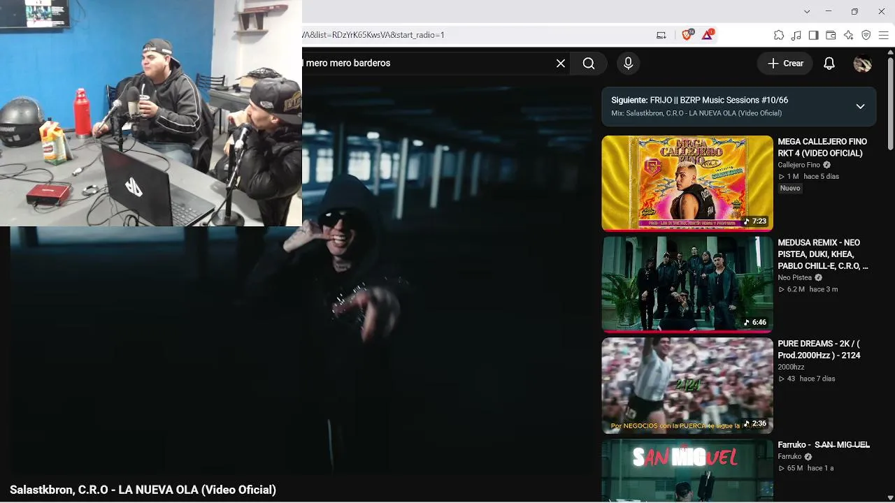Start voice search with the microphone
895x503 pixels.
pos(628,63)
